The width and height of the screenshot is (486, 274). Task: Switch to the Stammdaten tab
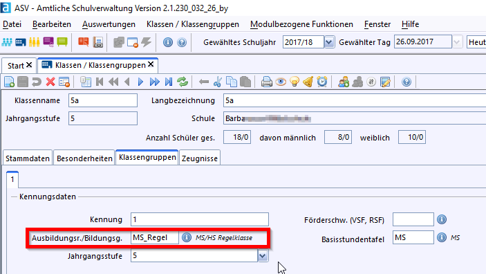[x=28, y=158]
